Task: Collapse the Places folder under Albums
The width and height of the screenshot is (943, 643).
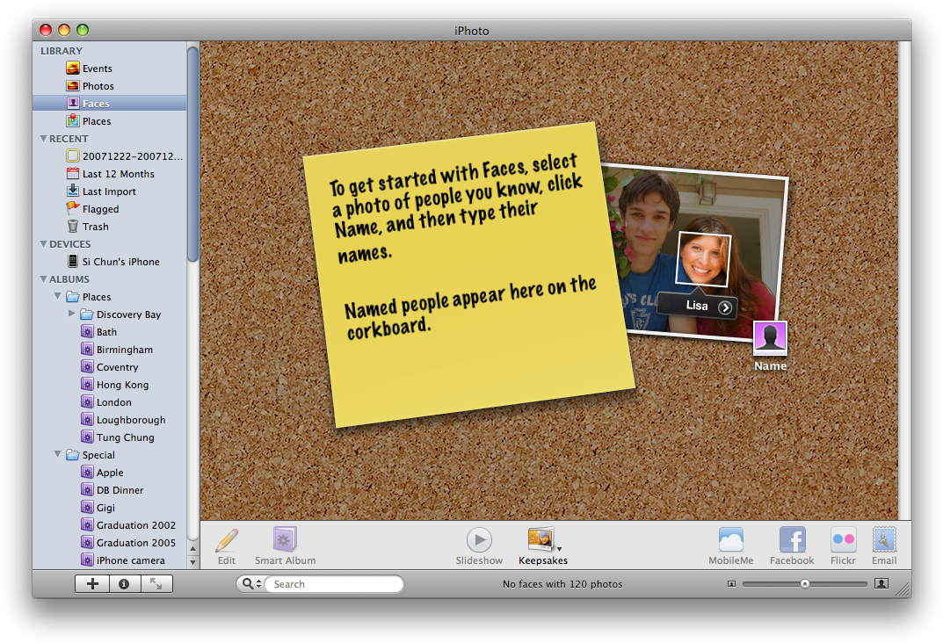Action: (x=58, y=296)
